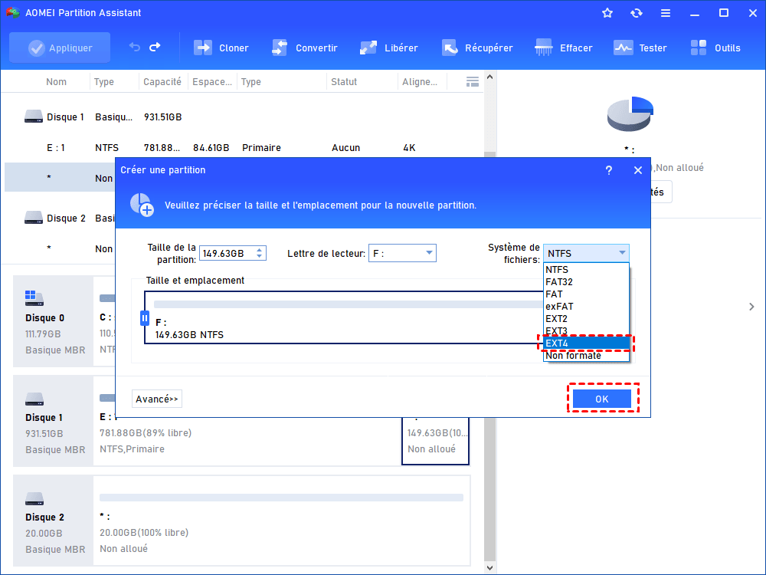The width and height of the screenshot is (766, 575).
Task: Confirm with the OK button
Action: (602, 399)
